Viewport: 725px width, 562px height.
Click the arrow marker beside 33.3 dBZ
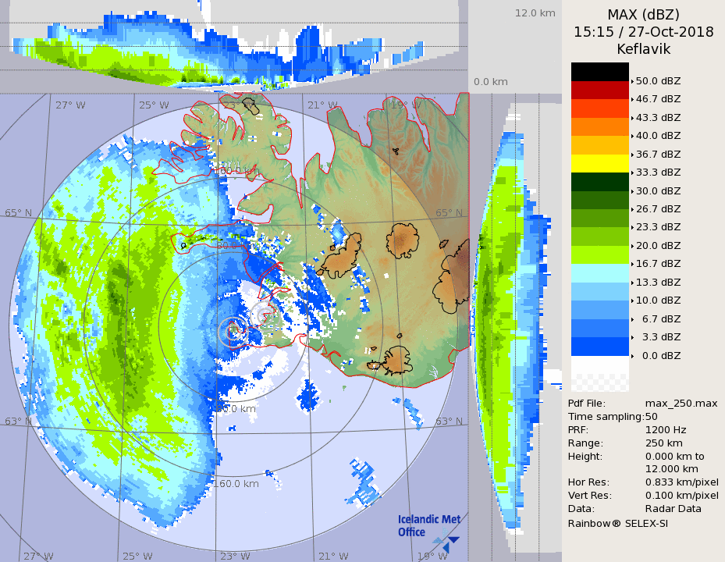(632, 173)
